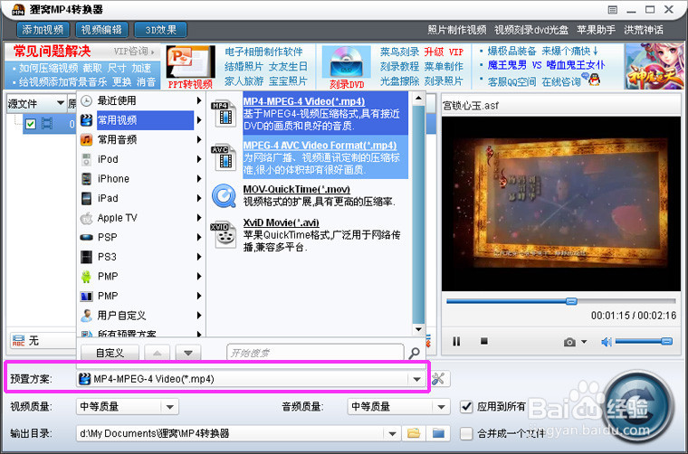Open the 视频质量 dropdown

coord(170,407)
